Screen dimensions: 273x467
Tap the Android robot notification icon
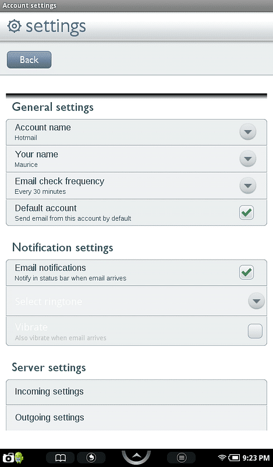pos(19,458)
